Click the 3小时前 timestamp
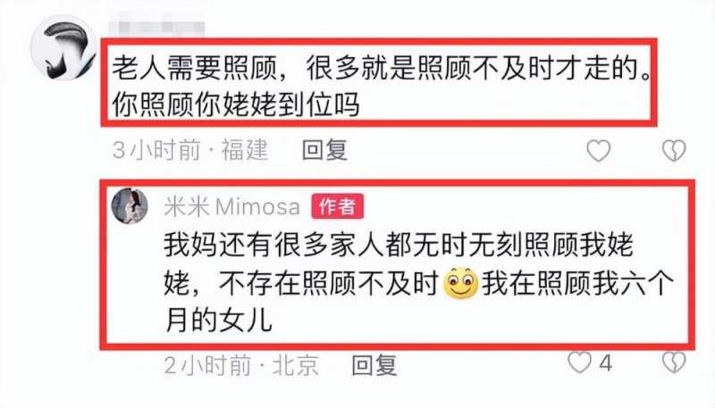Image resolution: width=715 pixels, height=408 pixels. (x=156, y=150)
